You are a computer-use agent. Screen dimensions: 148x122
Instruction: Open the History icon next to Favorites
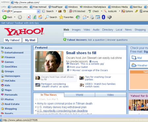coord(78,17)
